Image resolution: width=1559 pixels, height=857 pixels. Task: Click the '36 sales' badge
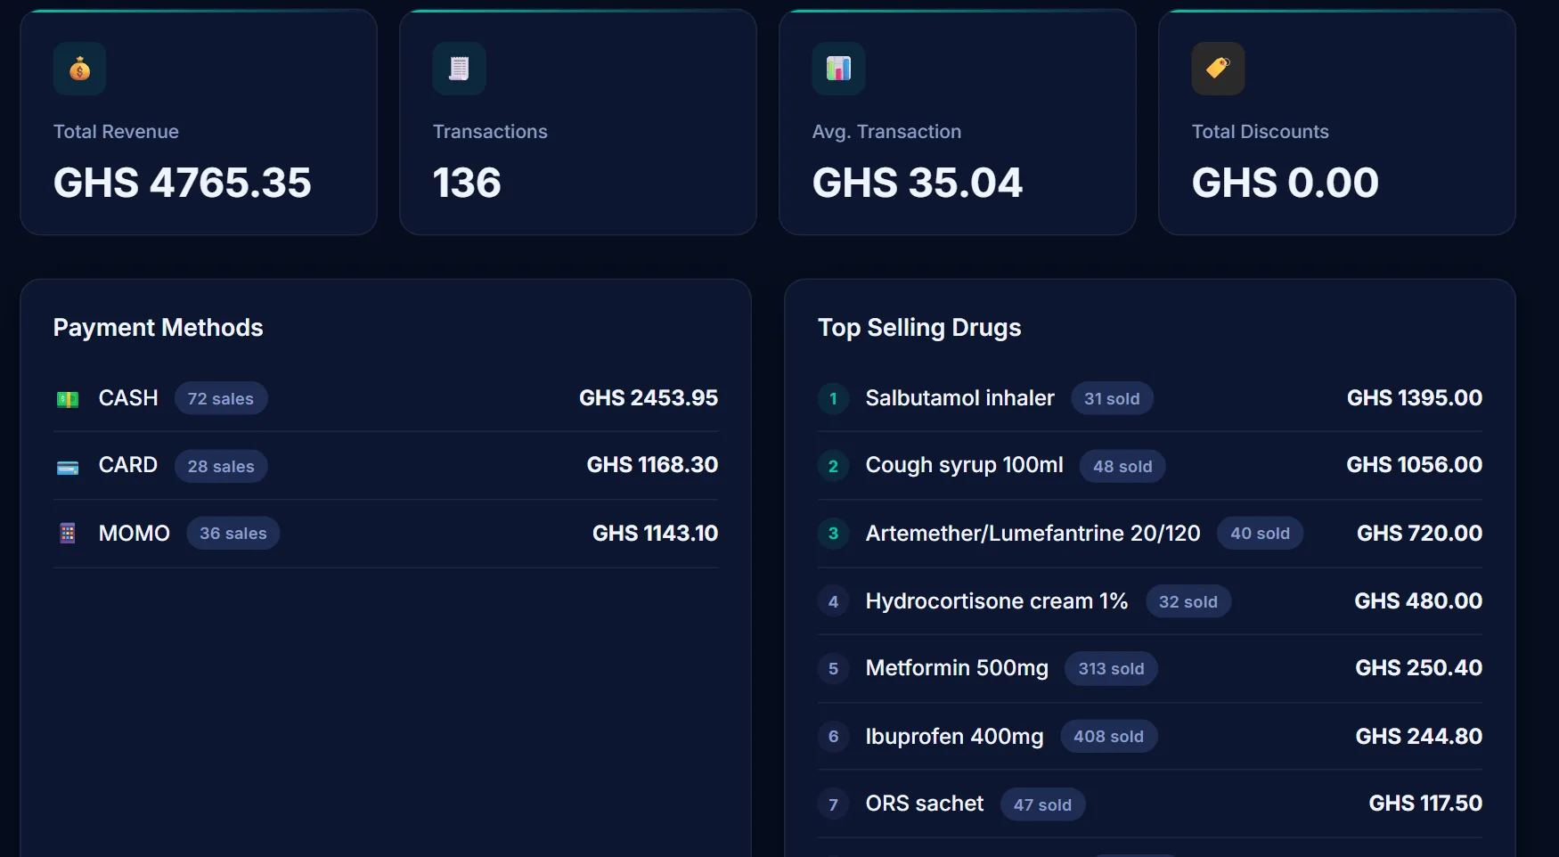(233, 534)
